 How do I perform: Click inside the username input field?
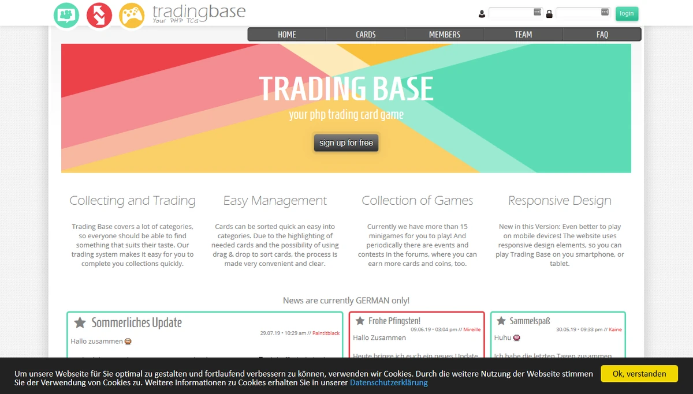513,12
